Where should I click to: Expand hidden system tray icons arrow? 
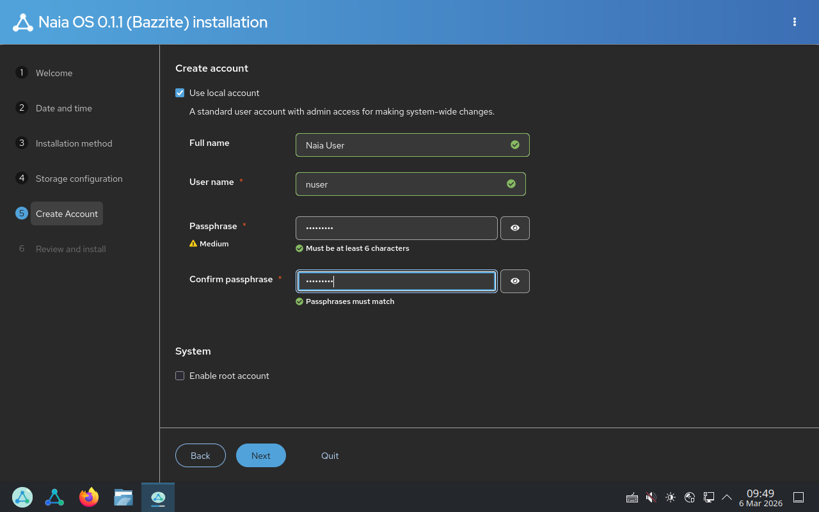[x=727, y=497]
